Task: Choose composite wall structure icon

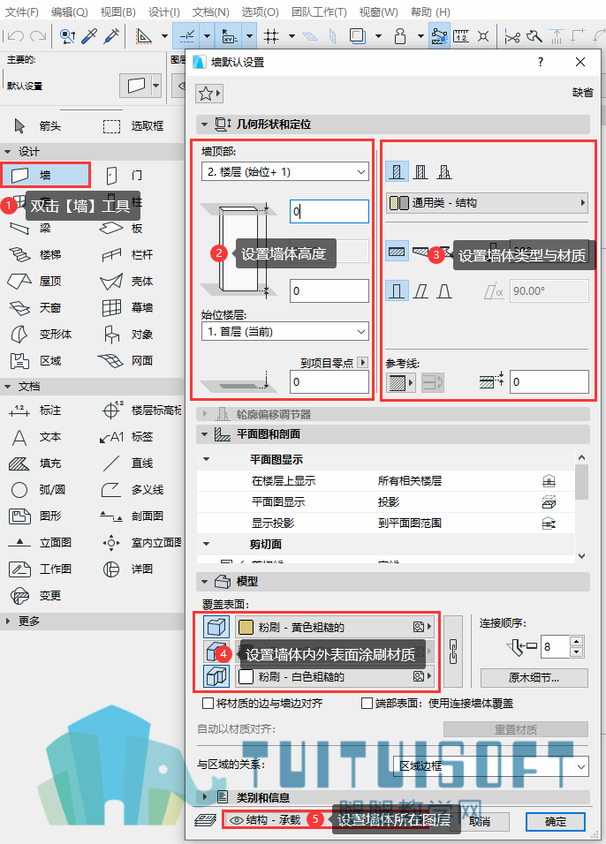Action: click(x=420, y=172)
